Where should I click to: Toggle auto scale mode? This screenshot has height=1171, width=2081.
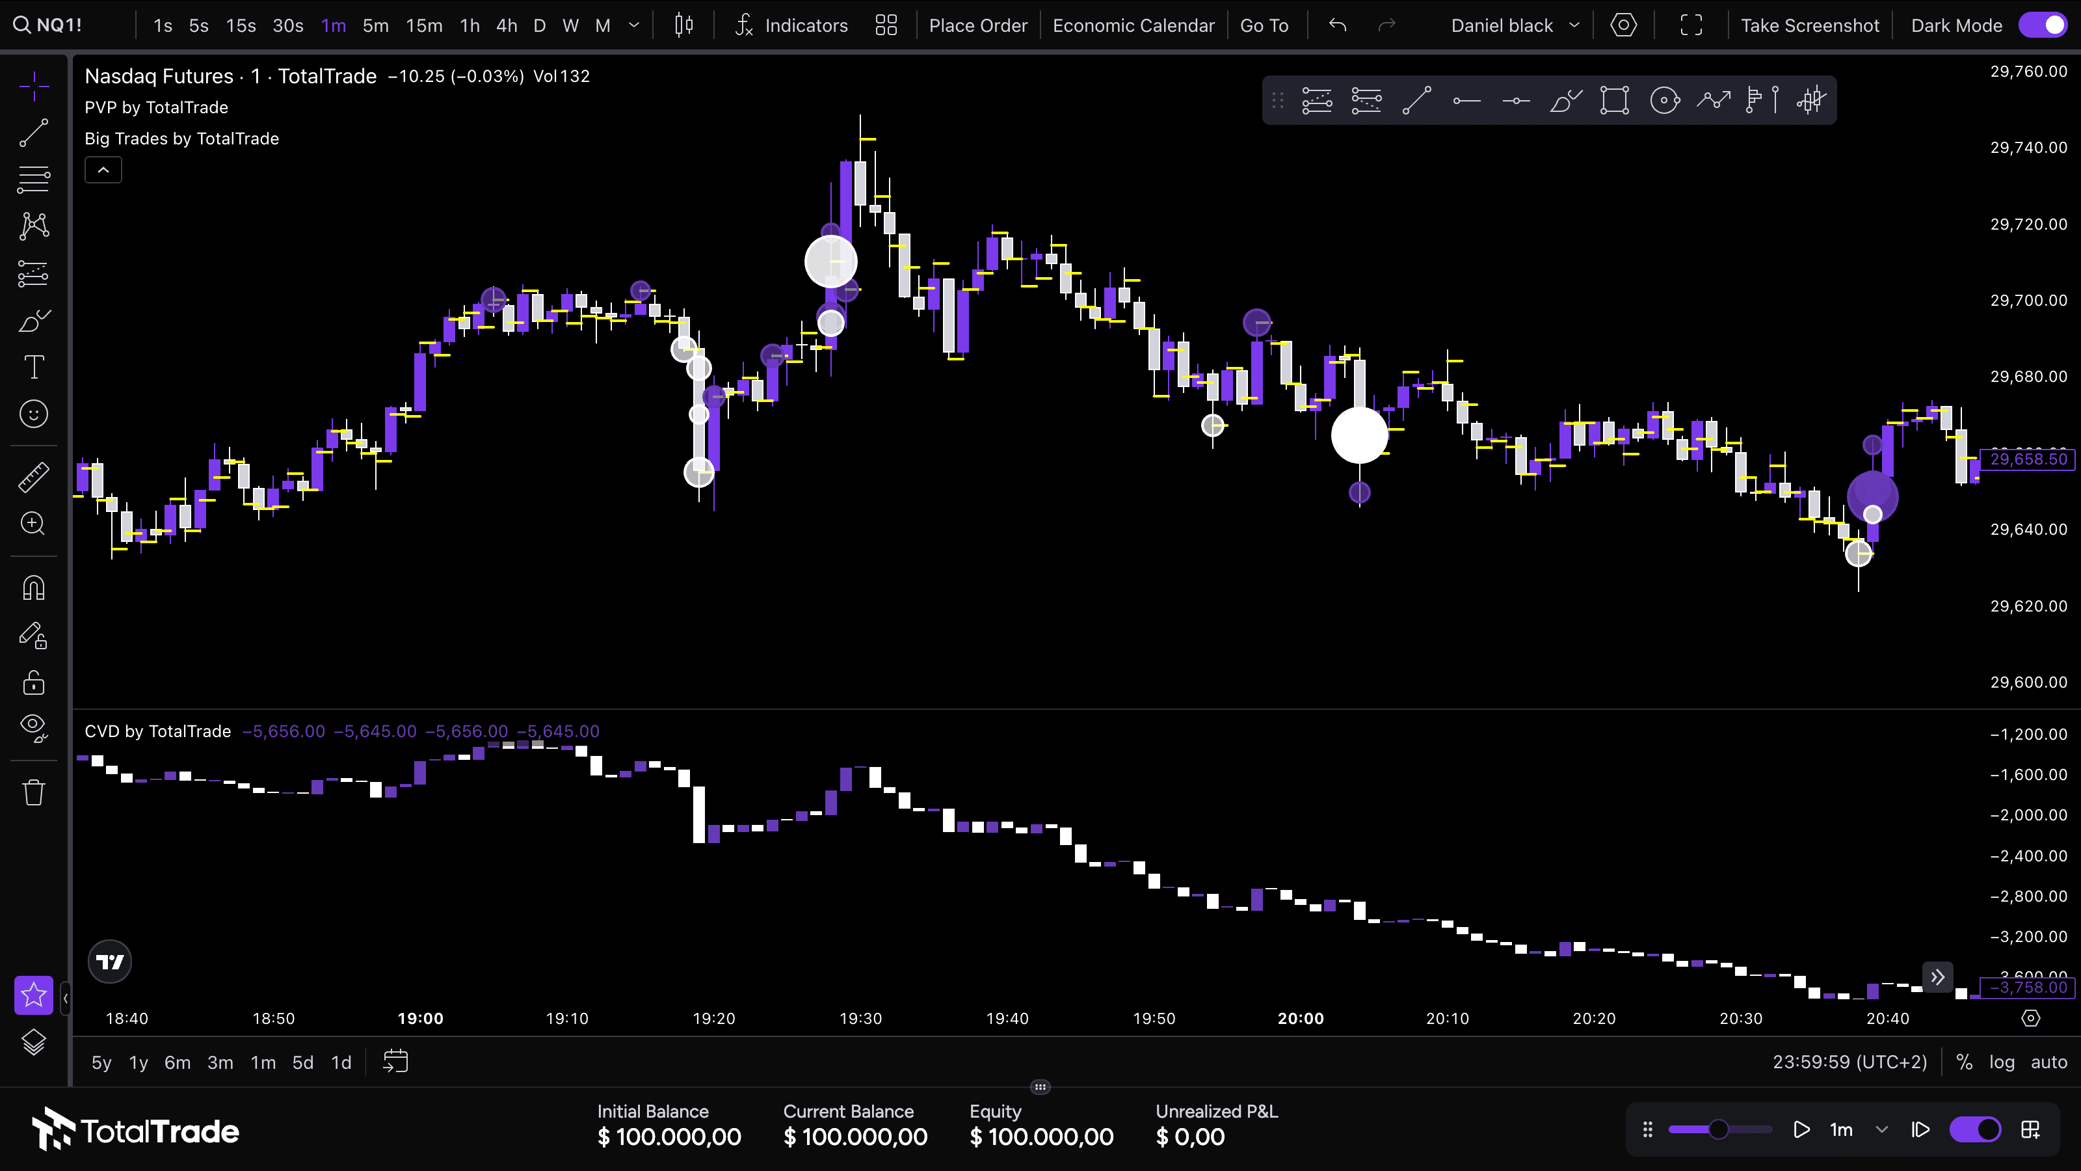2048,1062
